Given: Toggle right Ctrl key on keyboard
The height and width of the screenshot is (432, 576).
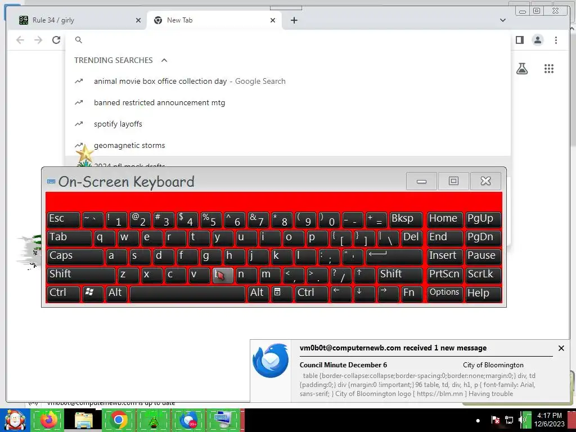Looking at the screenshot, I should pos(311,294).
